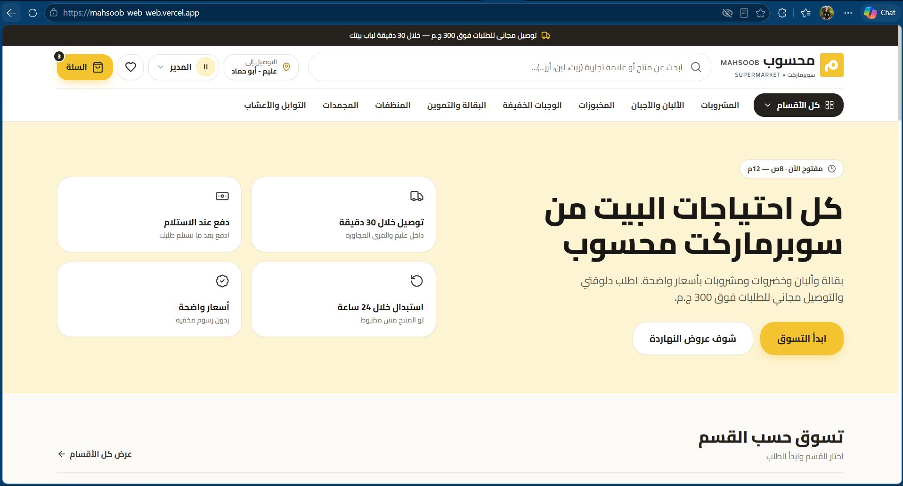This screenshot has height=486, width=903.
Task: Click شوف عروض النهاردة button
Action: click(693, 338)
